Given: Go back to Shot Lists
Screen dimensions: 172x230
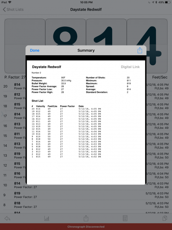Looking at the screenshot, I should coord(13,9).
